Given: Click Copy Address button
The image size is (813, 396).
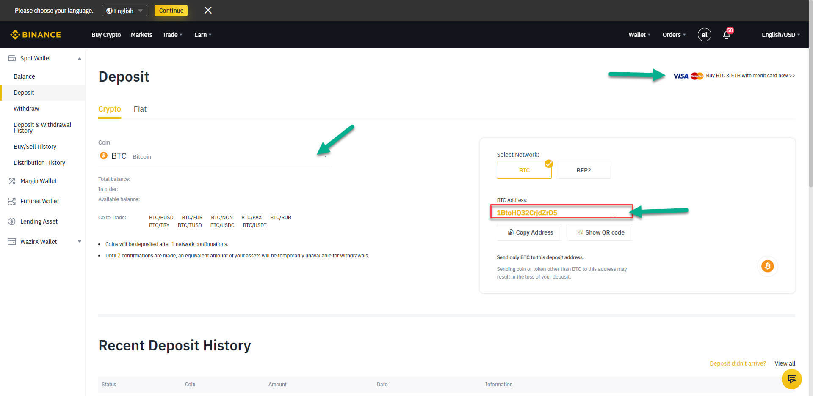Looking at the screenshot, I should click(x=529, y=232).
